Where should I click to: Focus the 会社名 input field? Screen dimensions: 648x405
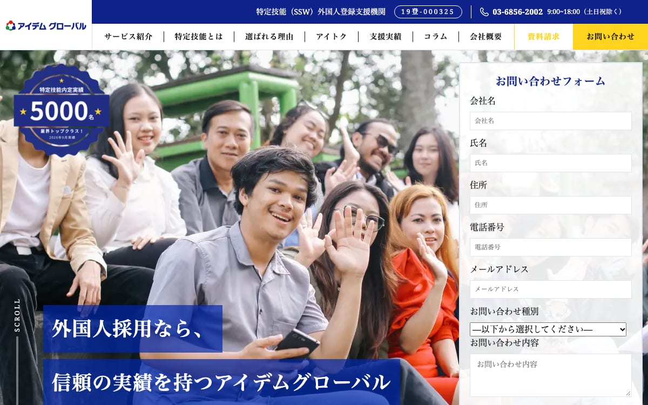coord(551,121)
